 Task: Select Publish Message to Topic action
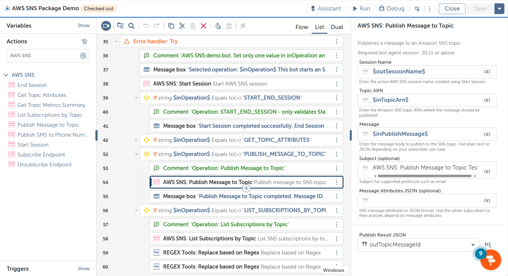(x=48, y=125)
